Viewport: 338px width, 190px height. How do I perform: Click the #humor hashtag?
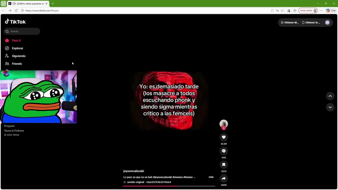point(188,177)
